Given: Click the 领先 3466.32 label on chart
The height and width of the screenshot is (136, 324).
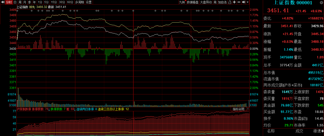Looking at the screenshot, I should [38, 7].
